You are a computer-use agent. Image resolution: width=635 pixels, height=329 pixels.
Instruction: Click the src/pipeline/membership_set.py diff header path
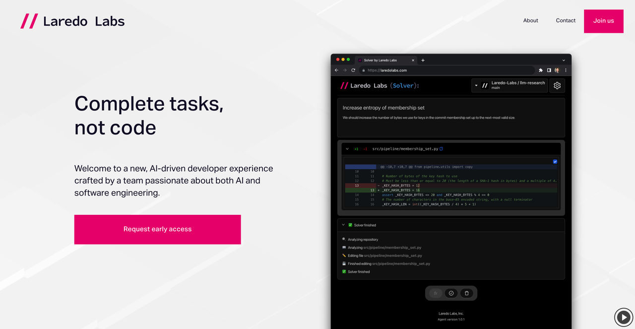point(405,149)
